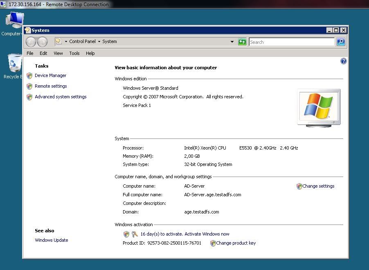Click the shield icon next to Change settings
Image resolution: width=369 pixels, height=270 pixels.
point(299,186)
